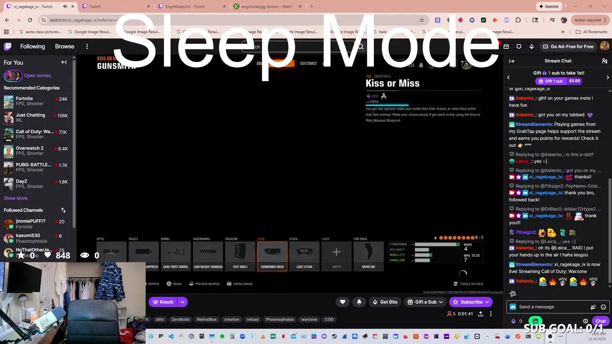This screenshot has width=612, height=344.
Task: Show More recommended categories
Action: [16, 198]
